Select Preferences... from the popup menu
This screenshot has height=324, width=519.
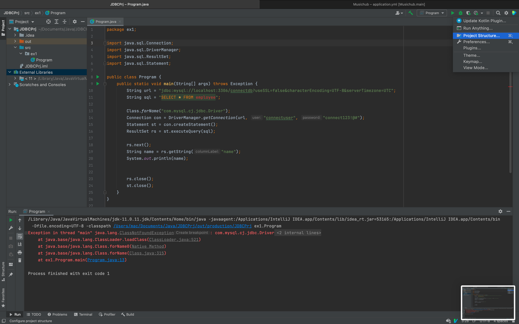(x=476, y=42)
